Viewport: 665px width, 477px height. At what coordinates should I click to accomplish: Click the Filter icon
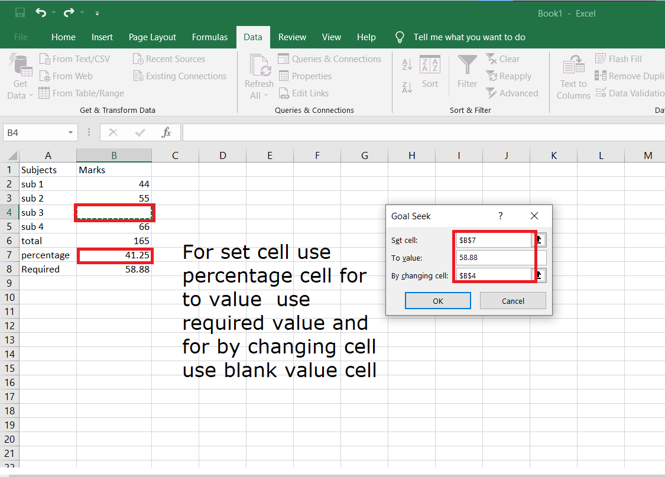pos(467,71)
